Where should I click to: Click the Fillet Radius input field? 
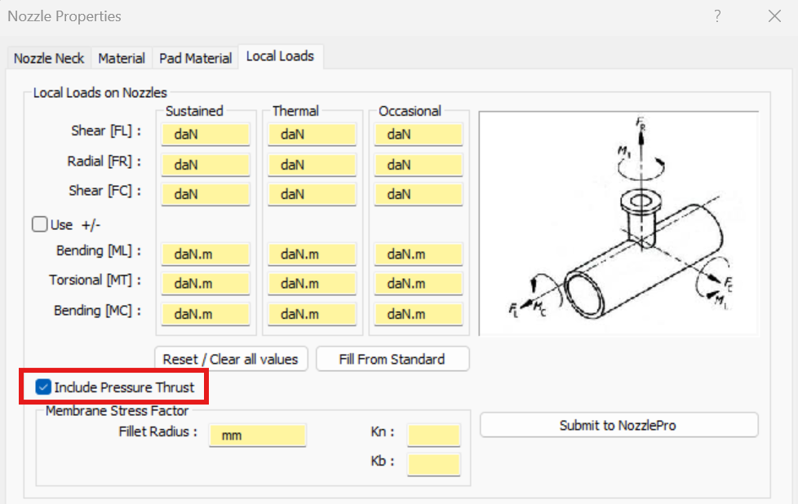click(257, 435)
